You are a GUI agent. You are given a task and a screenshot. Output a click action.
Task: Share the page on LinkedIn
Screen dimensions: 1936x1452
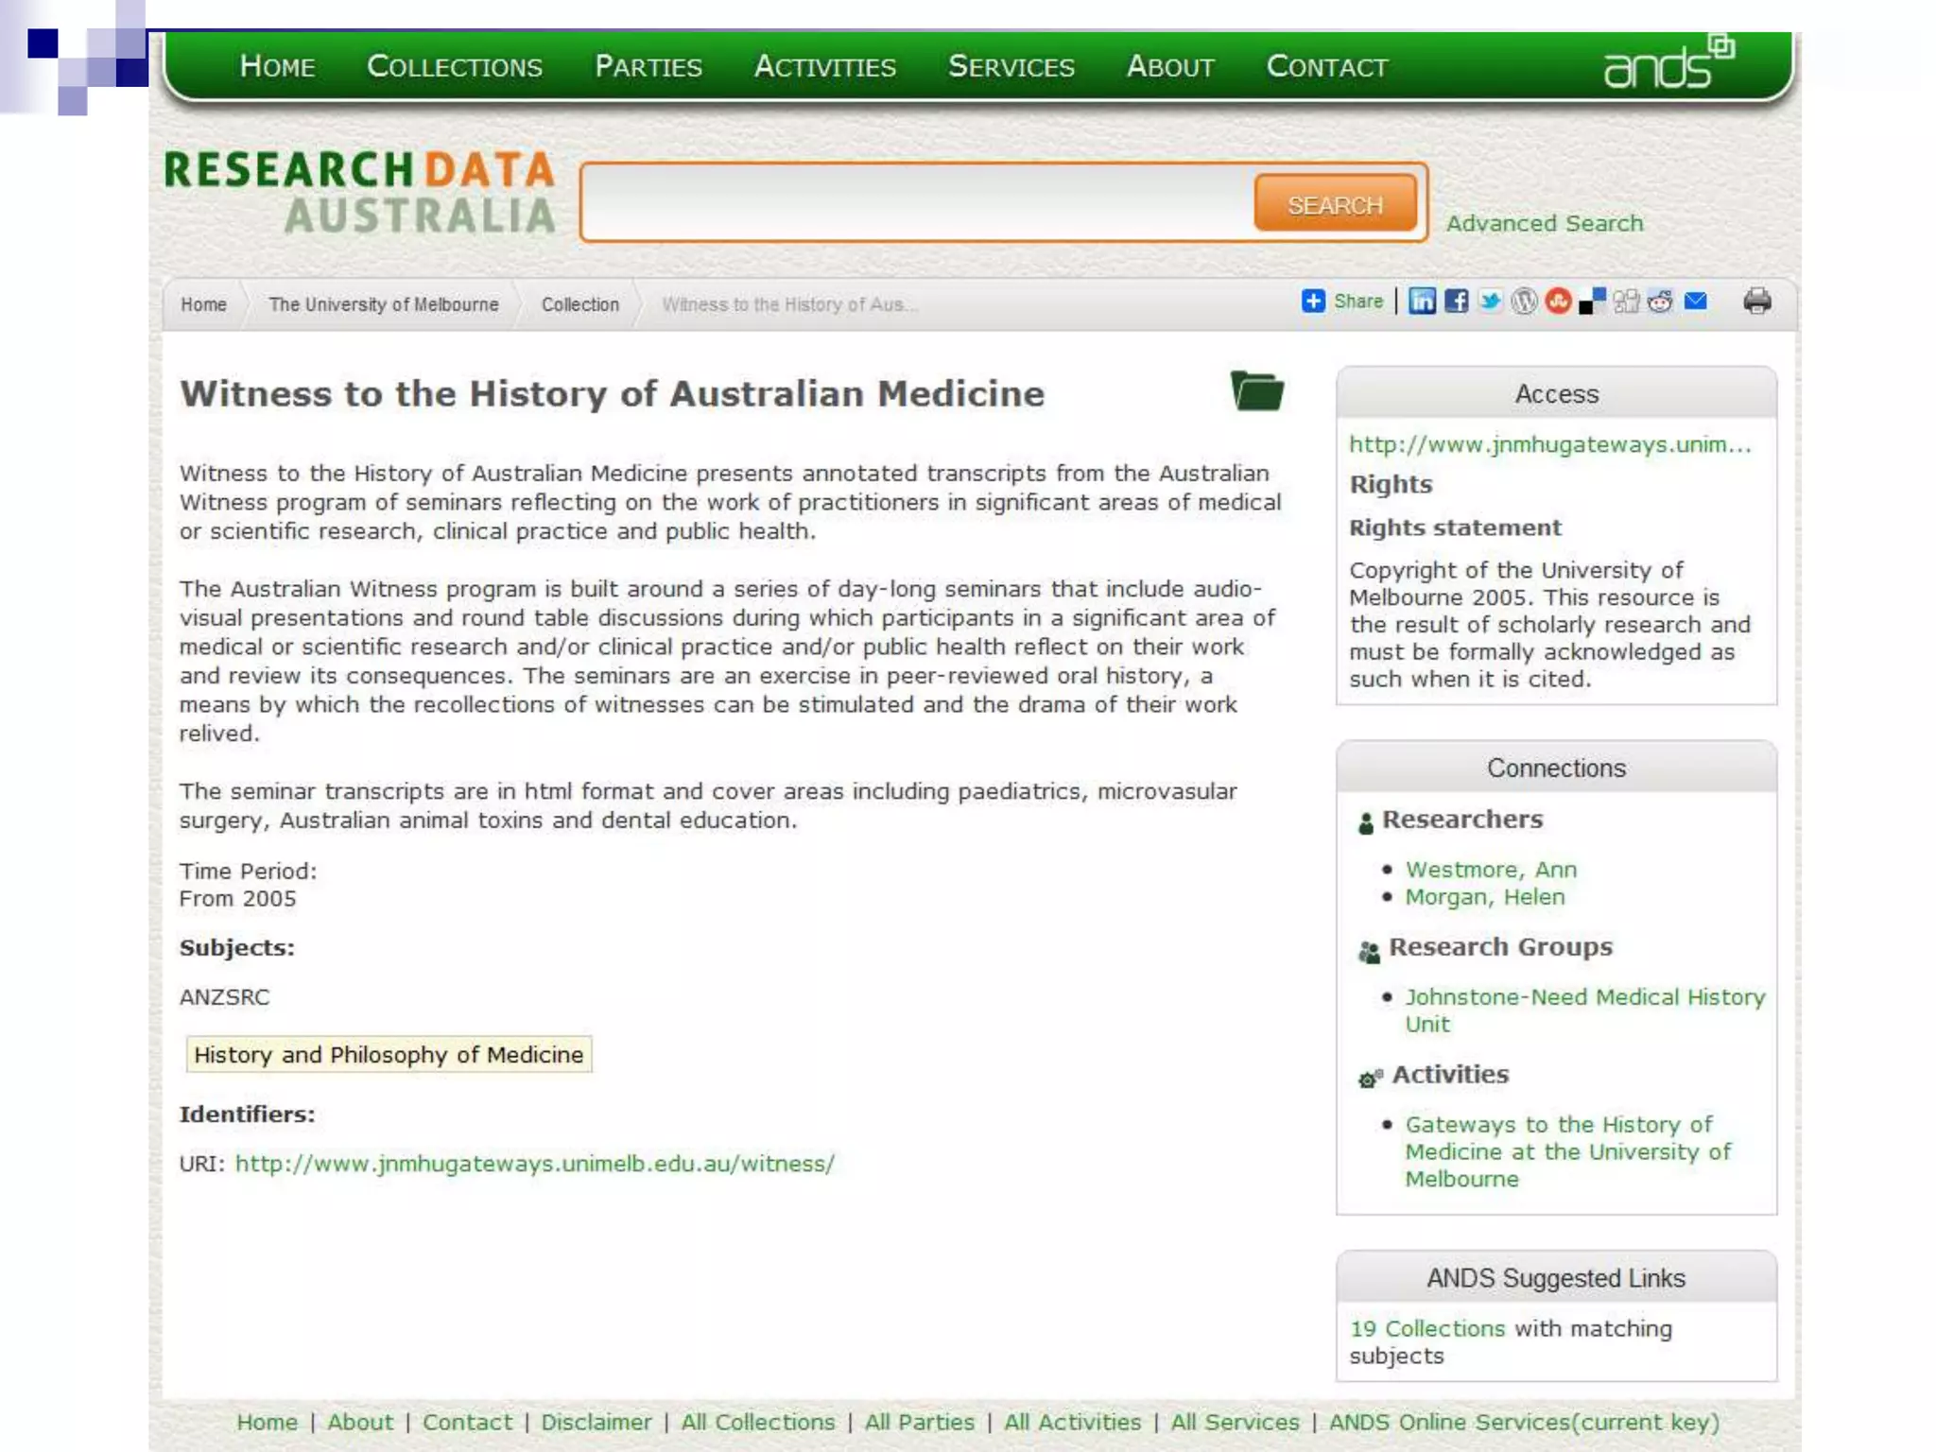click(x=1422, y=302)
